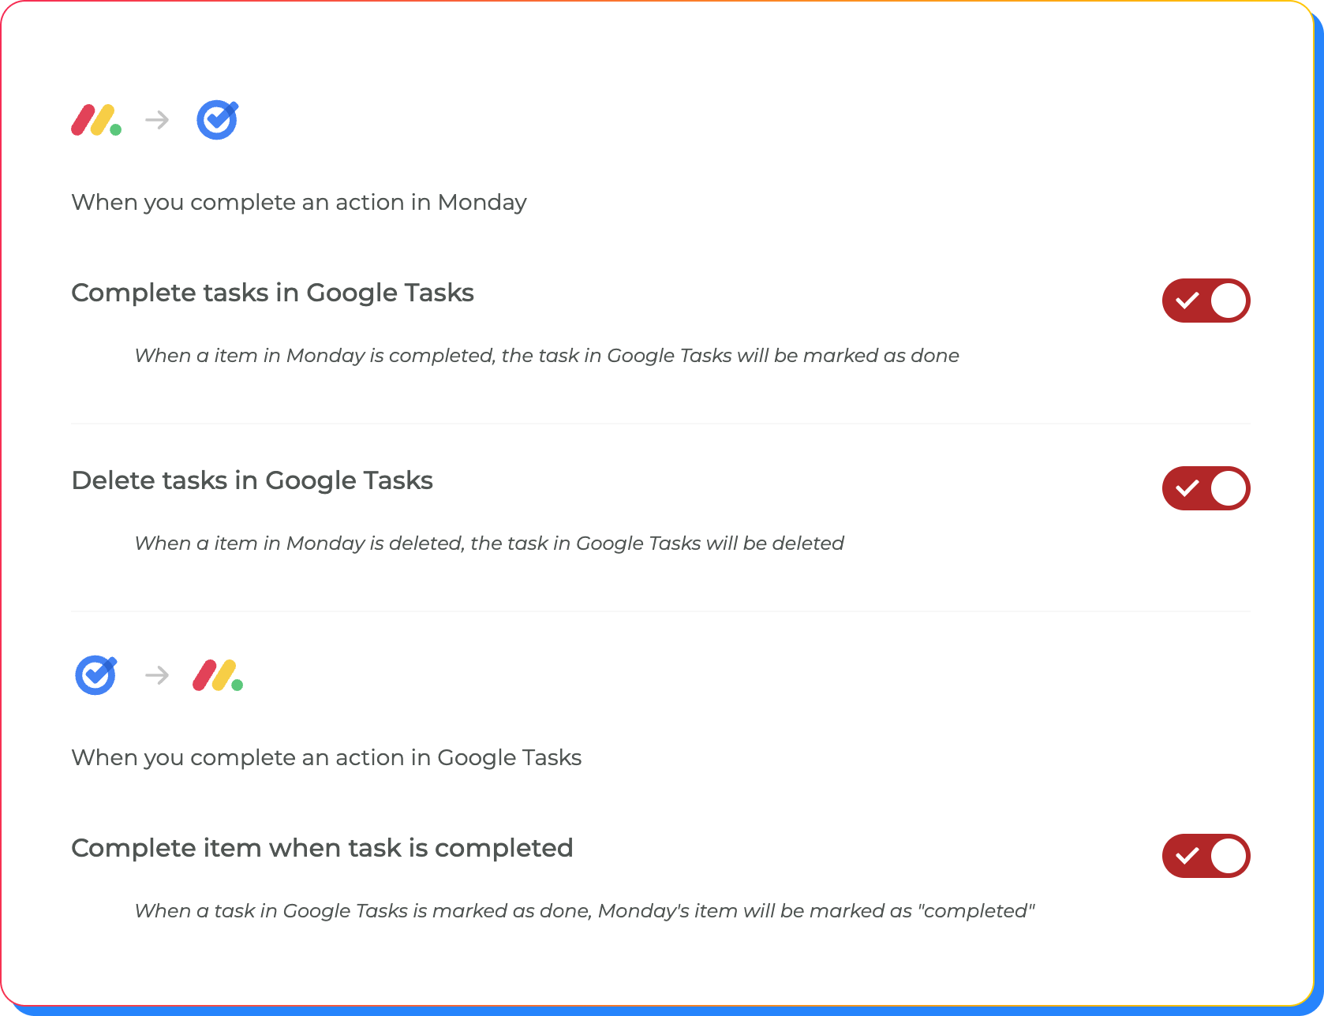Click the description under Delete tasks in Google Tasks
The width and height of the screenshot is (1324, 1016).
click(x=489, y=543)
